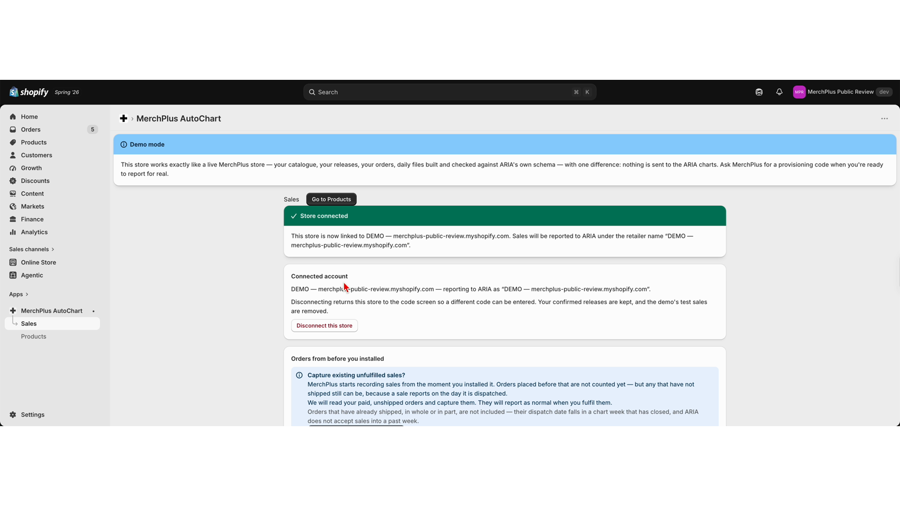This screenshot has width=900, height=506.
Task: Click the Orders from before you installed heading
Action: 337,359
